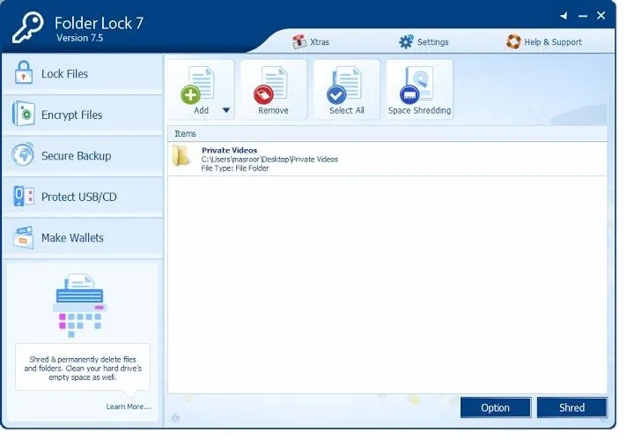The width and height of the screenshot is (627, 440).
Task: Click the speaker sound icon in title bar
Action: tap(564, 16)
